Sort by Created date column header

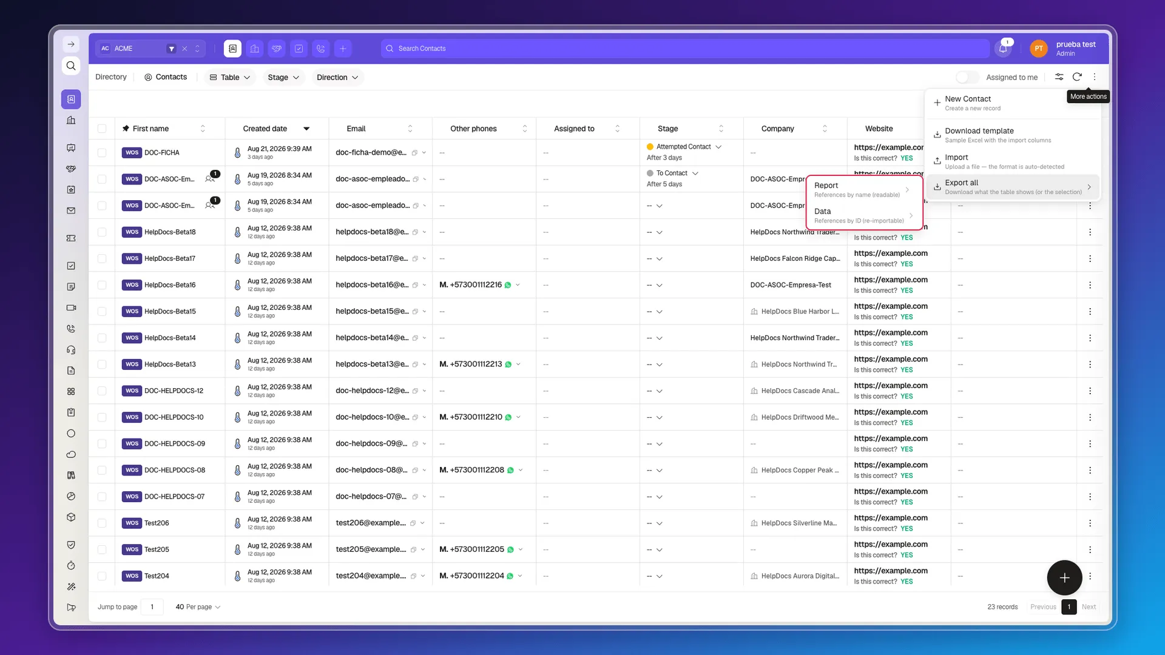pyautogui.click(x=276, y=129)
